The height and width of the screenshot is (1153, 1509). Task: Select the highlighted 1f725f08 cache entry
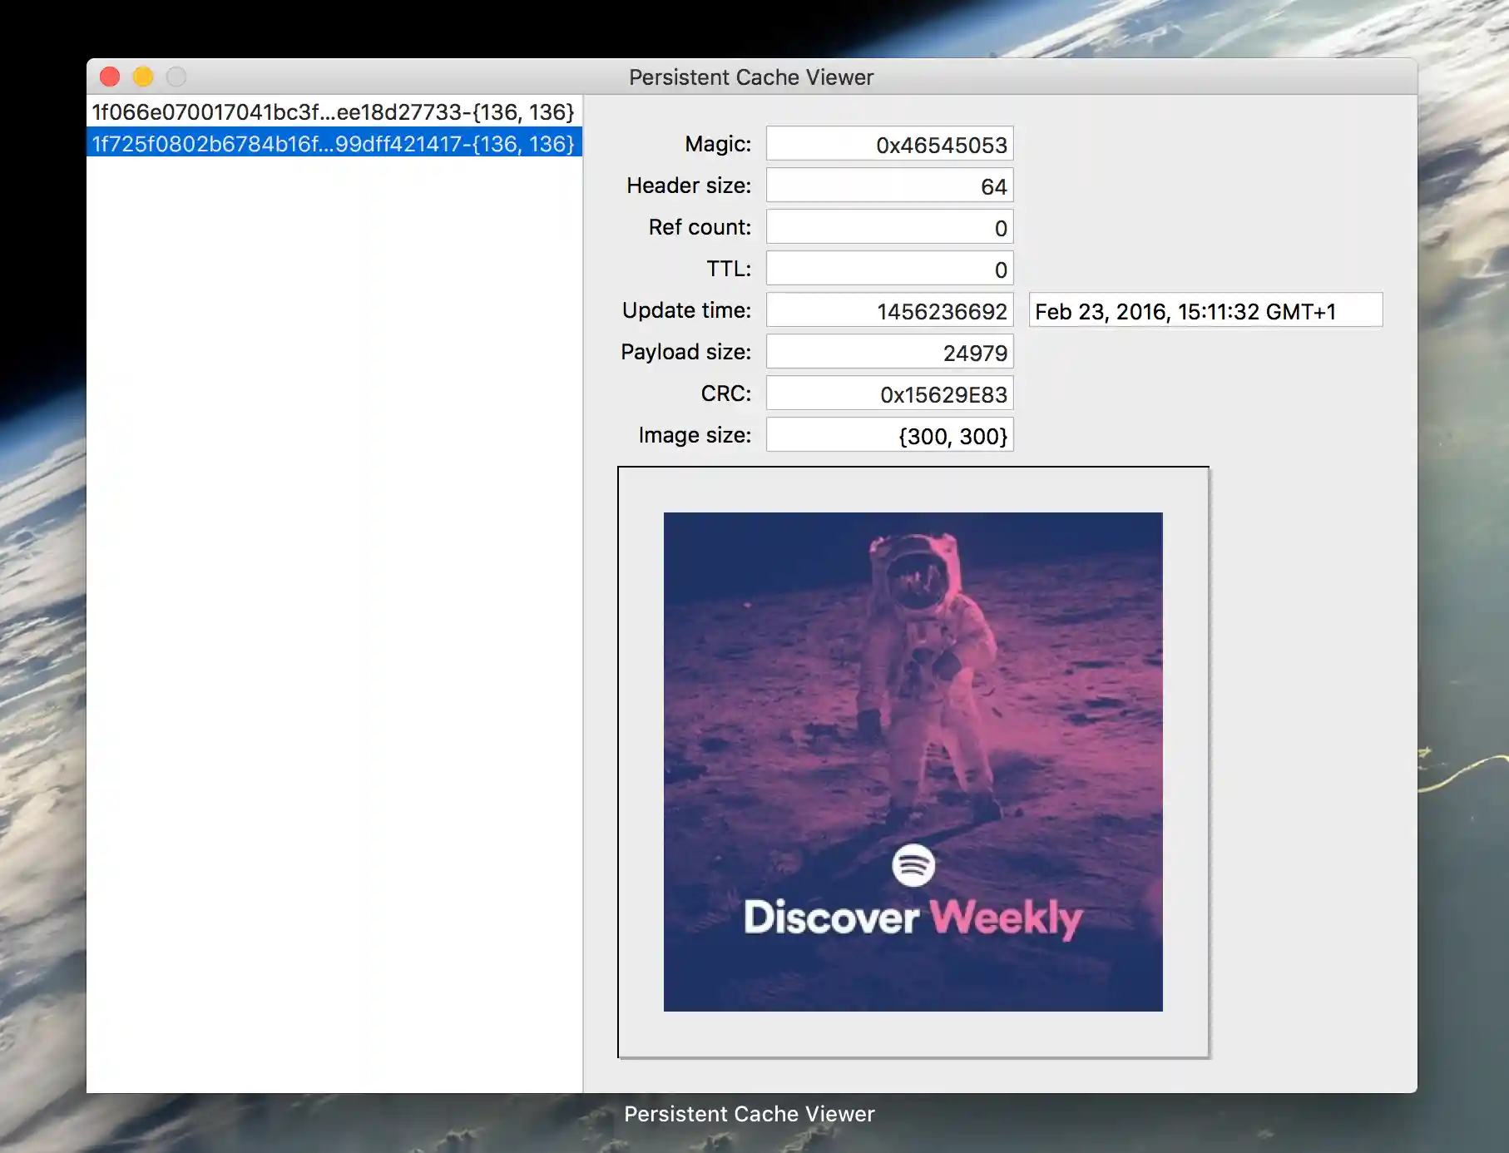[x=333, y=144]
